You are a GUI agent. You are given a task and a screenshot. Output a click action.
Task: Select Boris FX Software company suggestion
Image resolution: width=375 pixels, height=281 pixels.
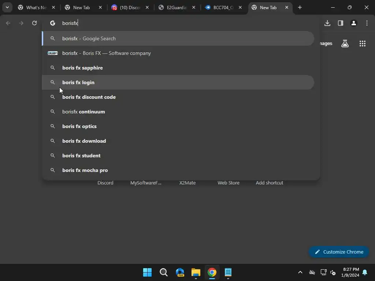point(178,53)
